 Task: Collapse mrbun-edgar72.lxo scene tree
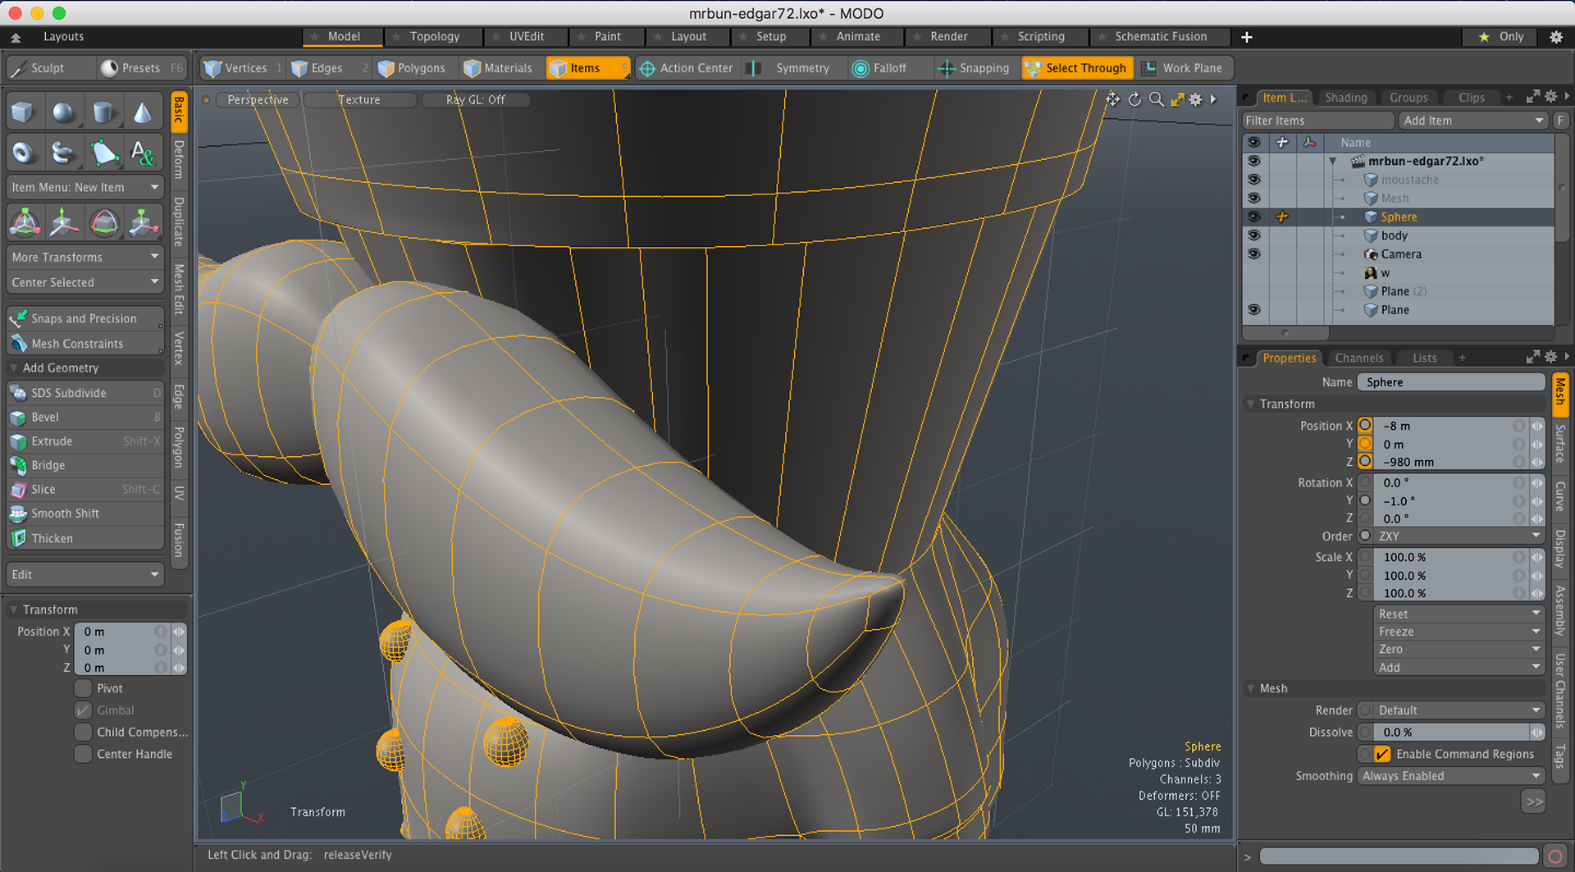pos(1333,162)
